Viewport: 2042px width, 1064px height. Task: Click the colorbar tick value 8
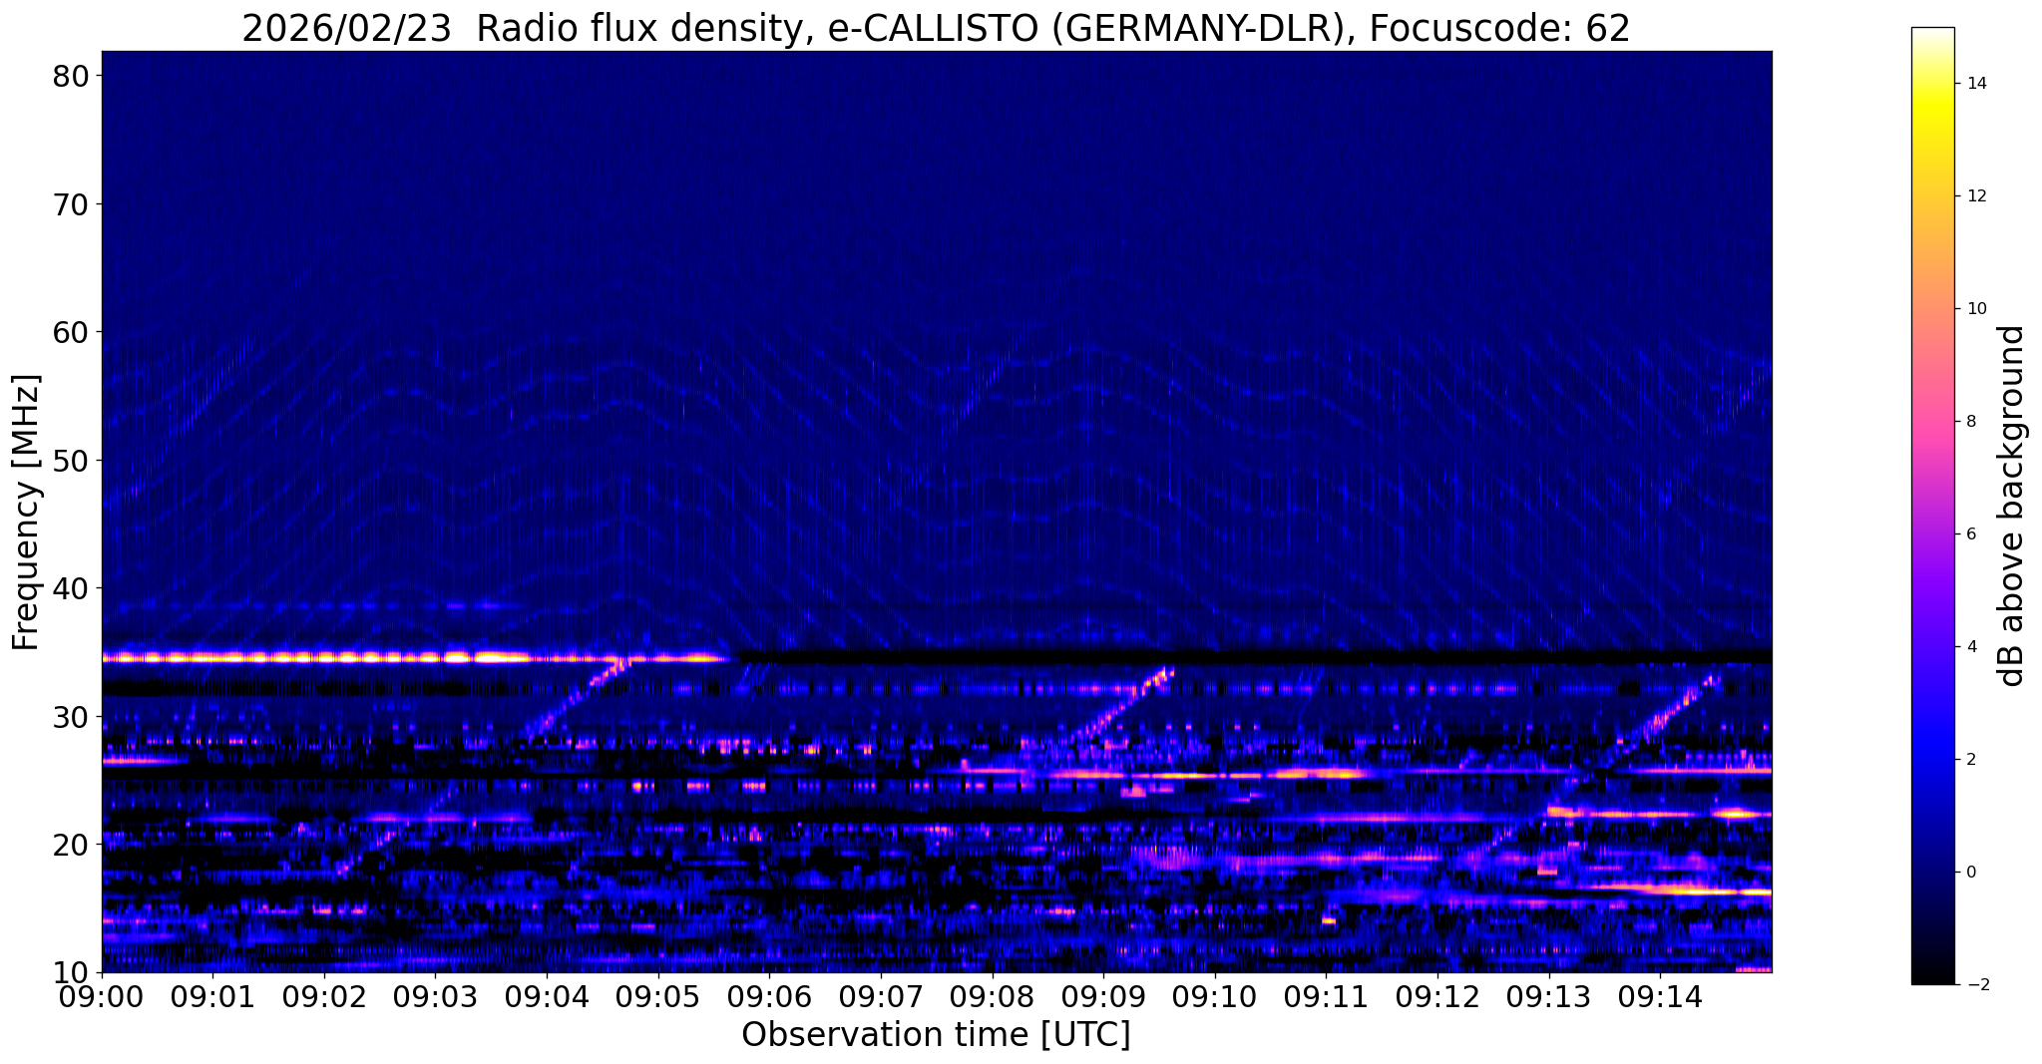tap(1971, 422)
